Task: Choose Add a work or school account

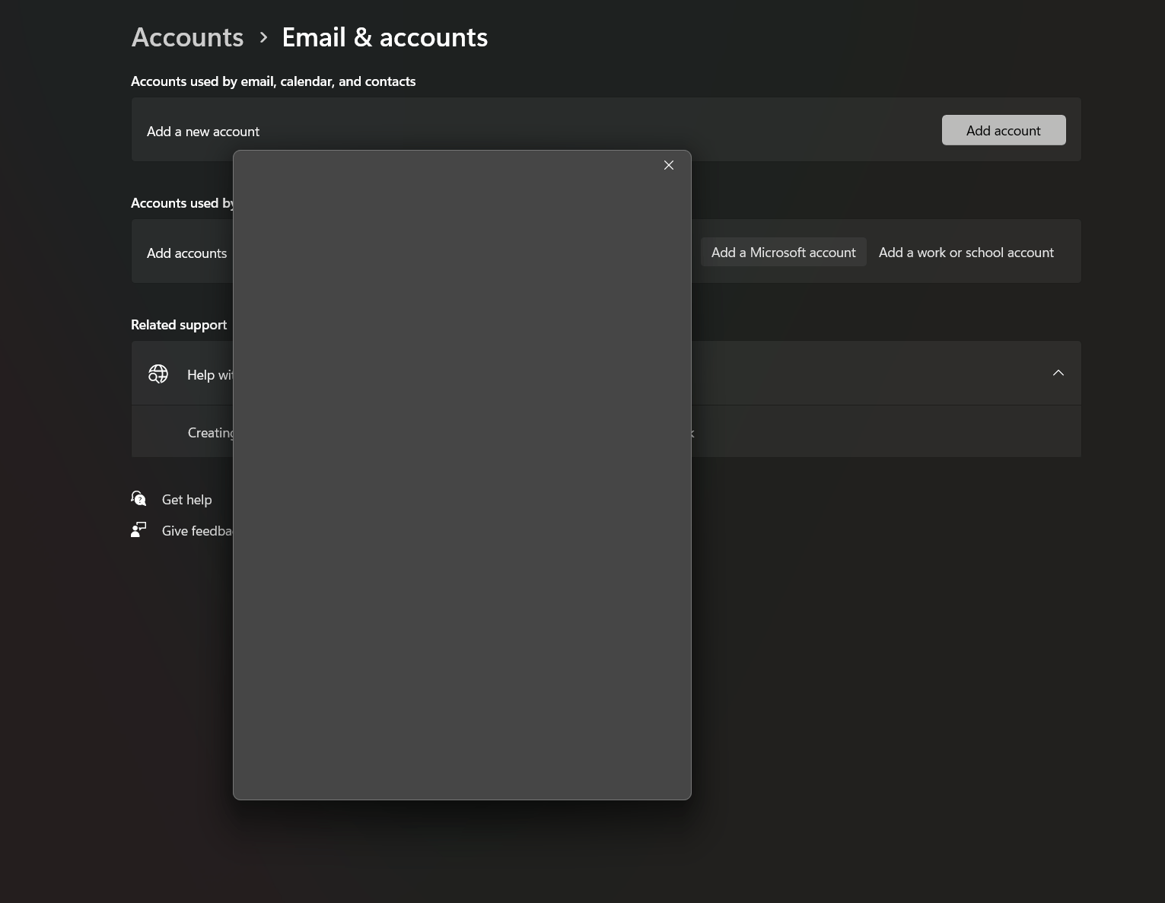Action: 966,252
